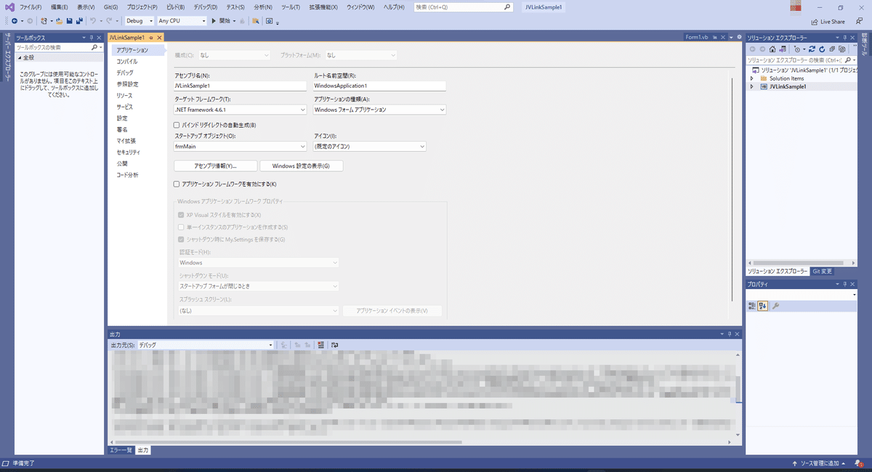Click the アセンブリ情報 button
The width and height of the screenshot is (872, 472).
(214, 166)
